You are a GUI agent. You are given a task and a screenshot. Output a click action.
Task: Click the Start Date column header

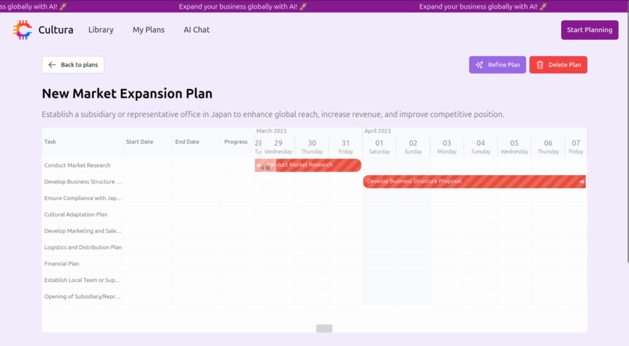pyautogui.click(x=140, y=141)
